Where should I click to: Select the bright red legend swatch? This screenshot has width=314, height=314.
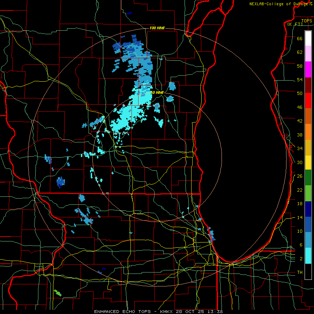[x=308, y=100]
